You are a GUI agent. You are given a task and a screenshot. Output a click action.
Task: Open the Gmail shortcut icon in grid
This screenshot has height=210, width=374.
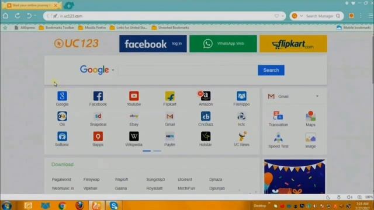tap(170, 116)
